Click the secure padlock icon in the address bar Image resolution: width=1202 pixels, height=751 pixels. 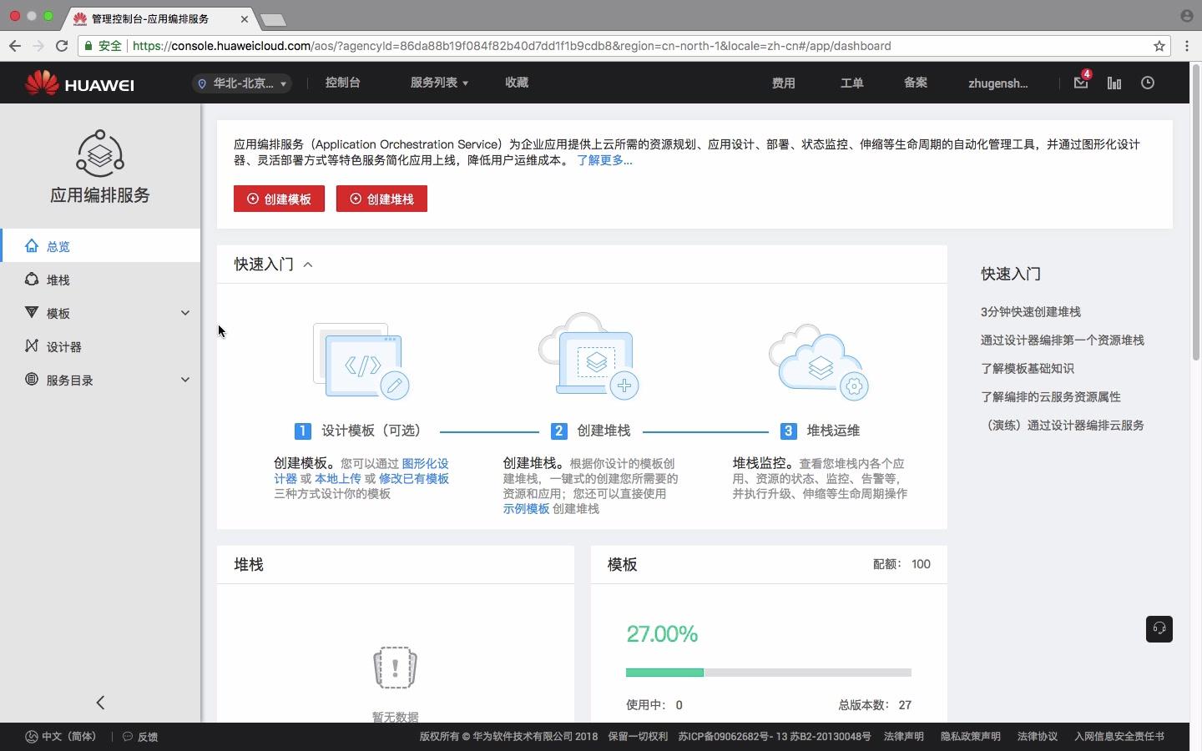[88, 46]
